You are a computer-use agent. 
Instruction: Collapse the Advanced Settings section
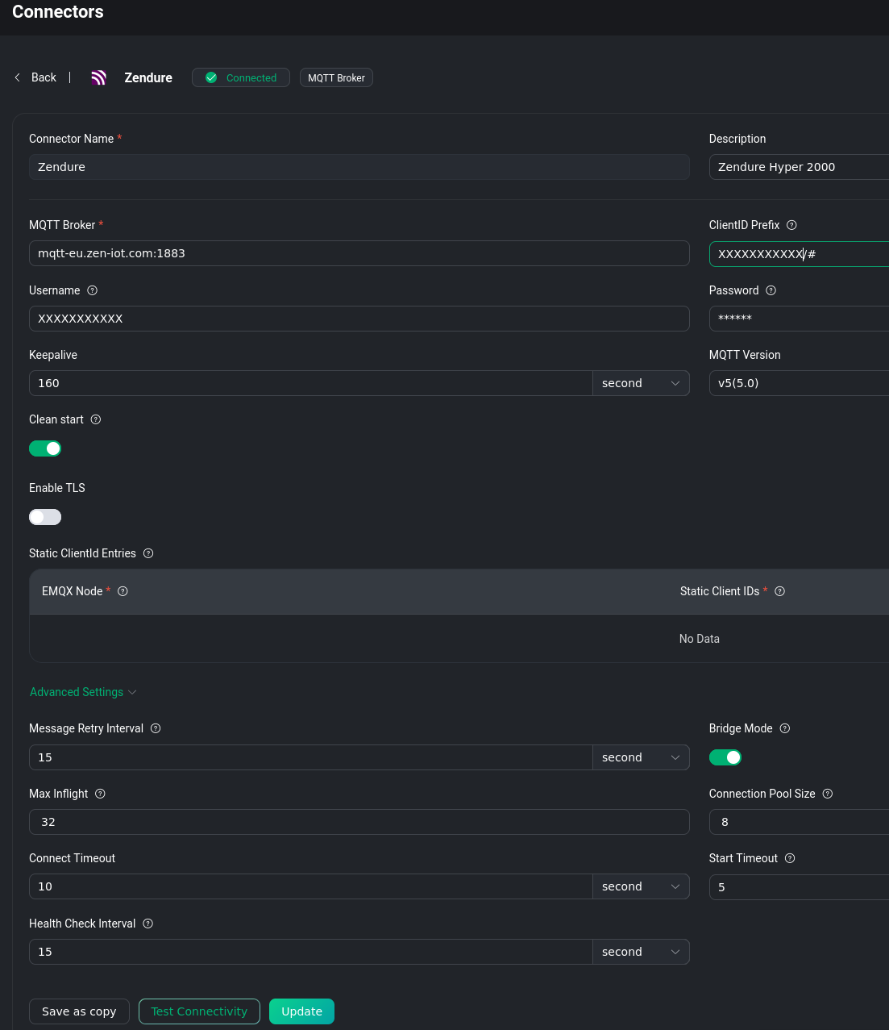point(83,692)
